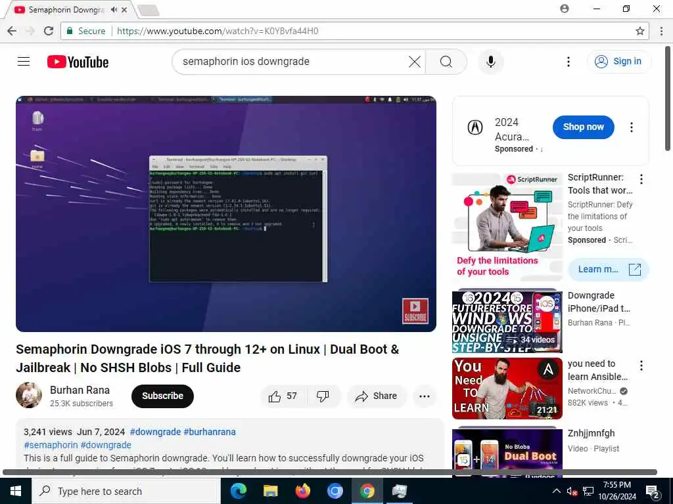Click the Acura logo in the ad

[475, 127]
